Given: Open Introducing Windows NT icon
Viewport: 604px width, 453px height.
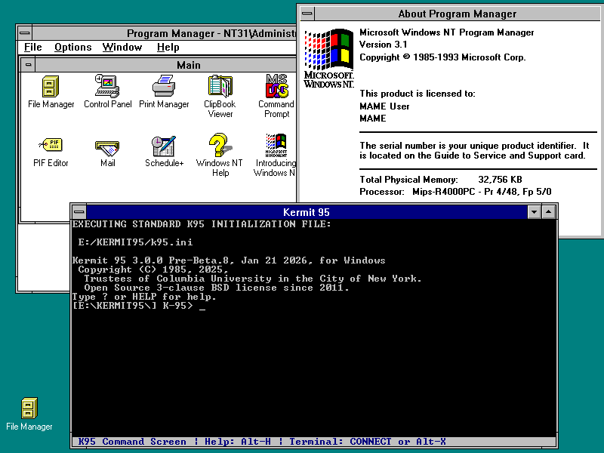Looking at the screenshot, I should (x=276, y=146).
